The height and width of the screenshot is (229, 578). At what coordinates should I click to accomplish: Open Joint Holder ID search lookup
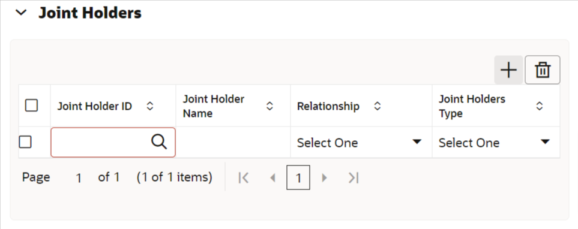click(x=159, y=142)
